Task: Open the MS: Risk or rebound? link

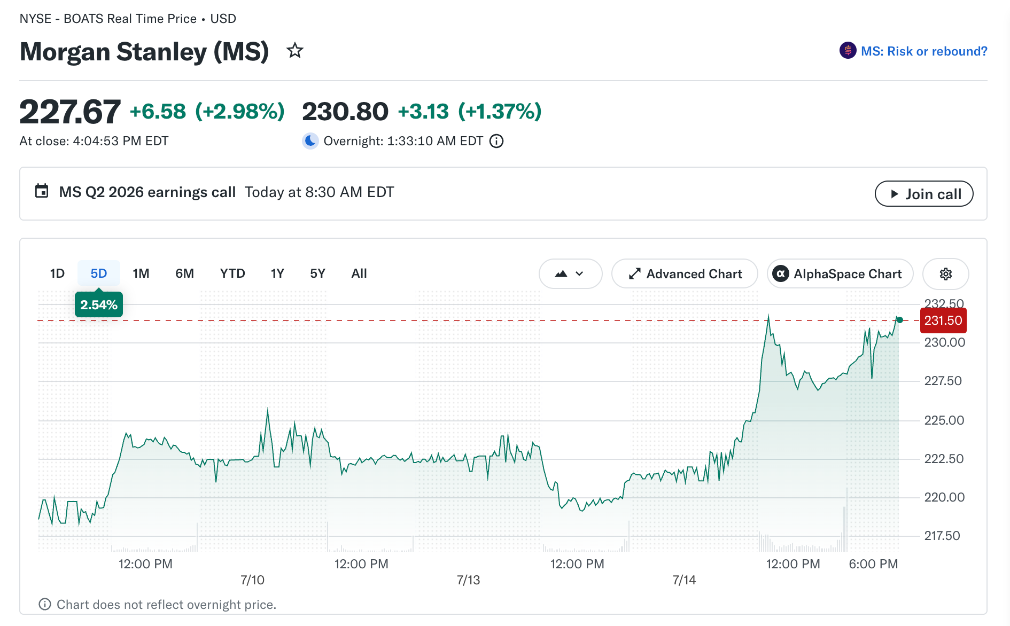Action: click(x=924, y=51)
